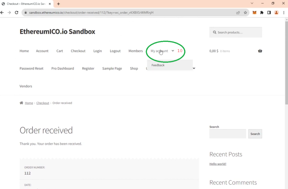The height and width of the screenshot is (189, 288).
Task: Bookmark this page with star icon
Action: click(245, 13)
